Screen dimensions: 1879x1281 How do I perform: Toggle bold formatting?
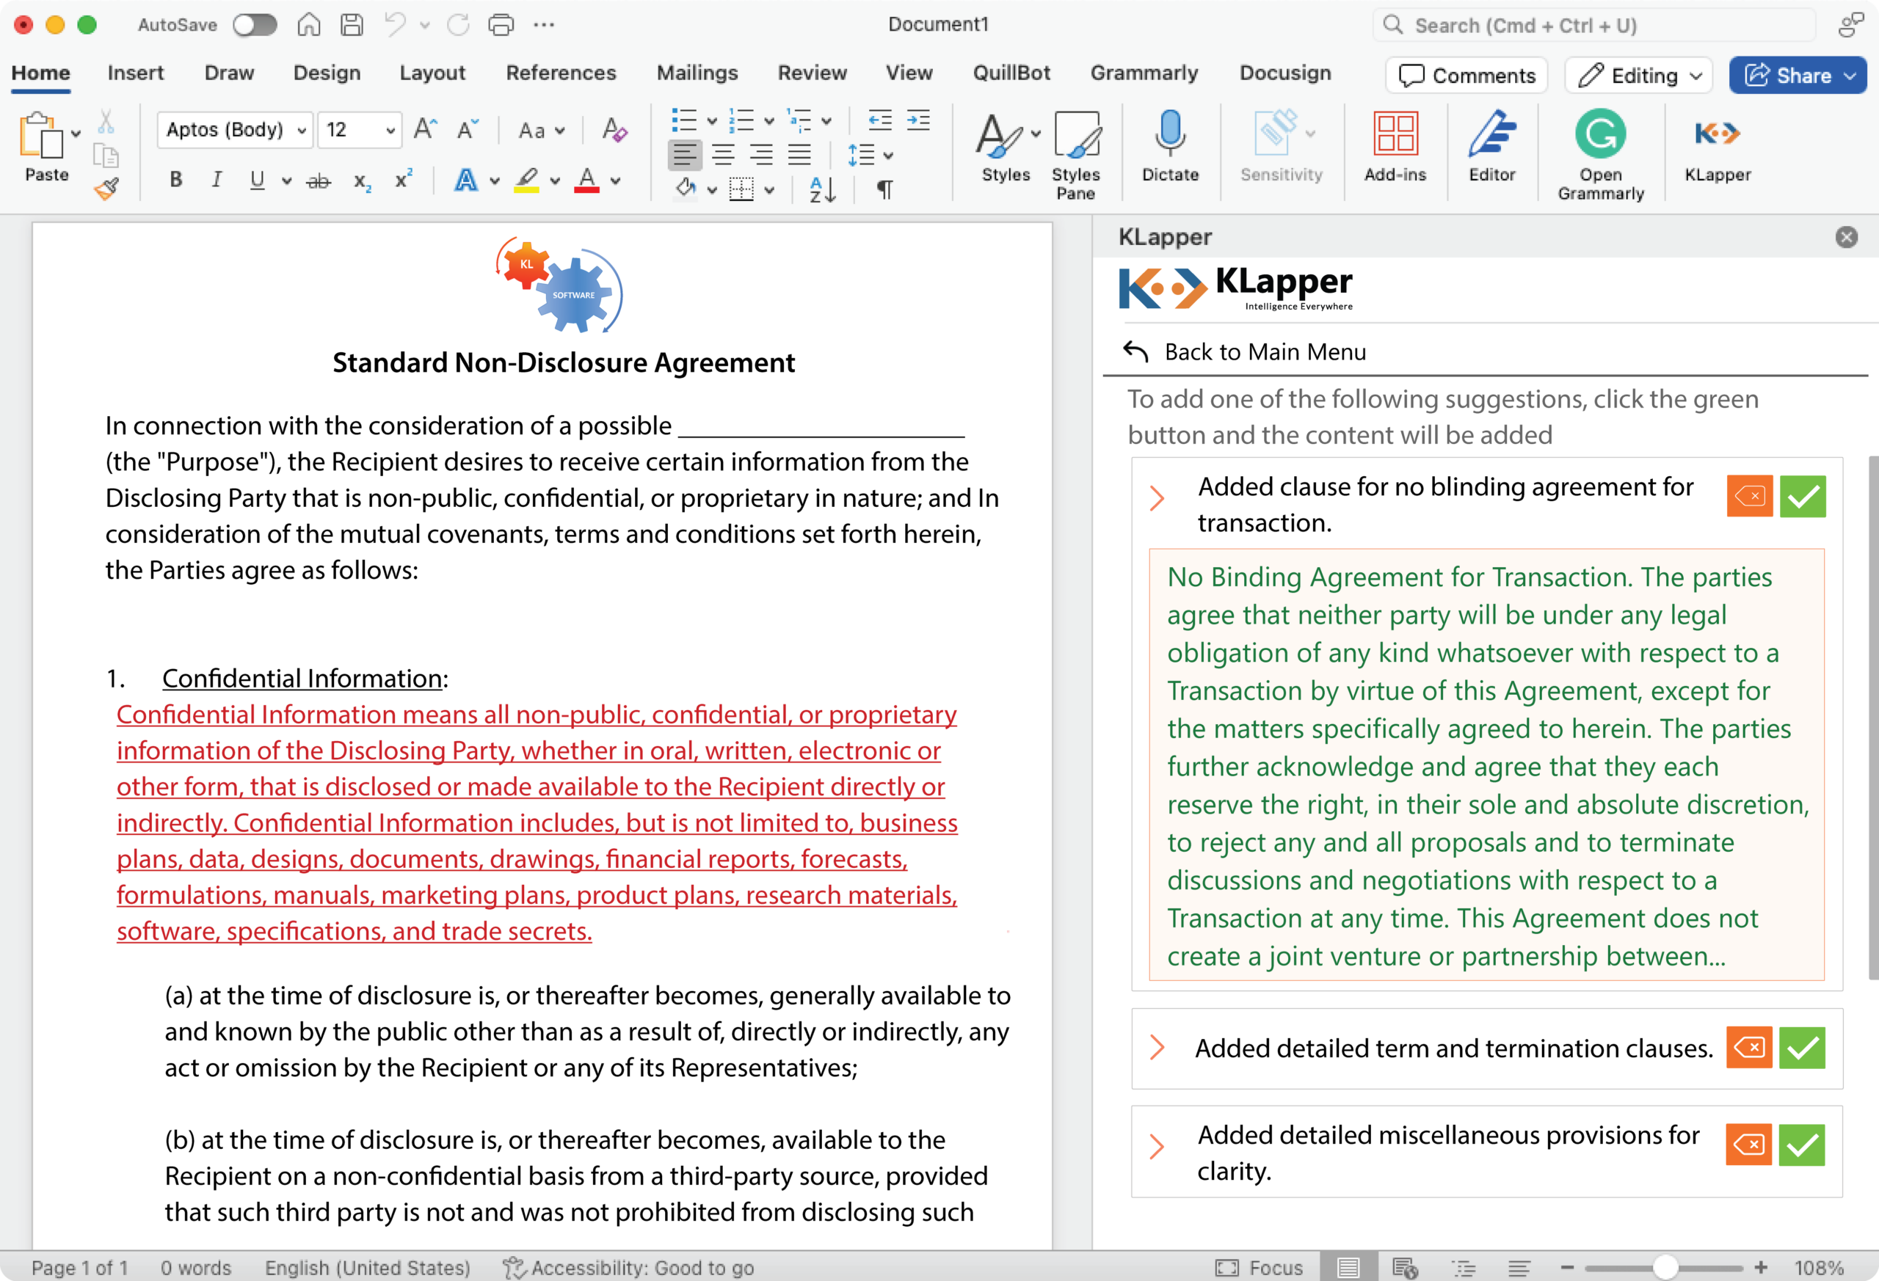175,180
